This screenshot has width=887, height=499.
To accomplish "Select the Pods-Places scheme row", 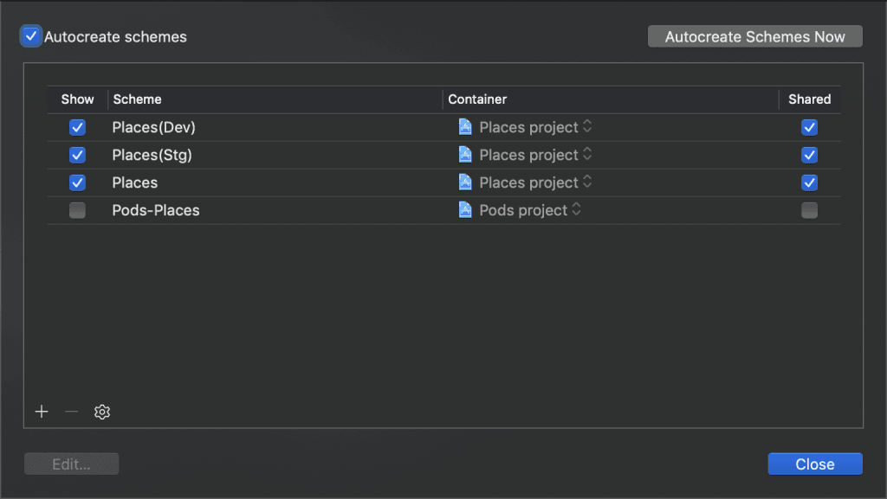I will point(443,210).
